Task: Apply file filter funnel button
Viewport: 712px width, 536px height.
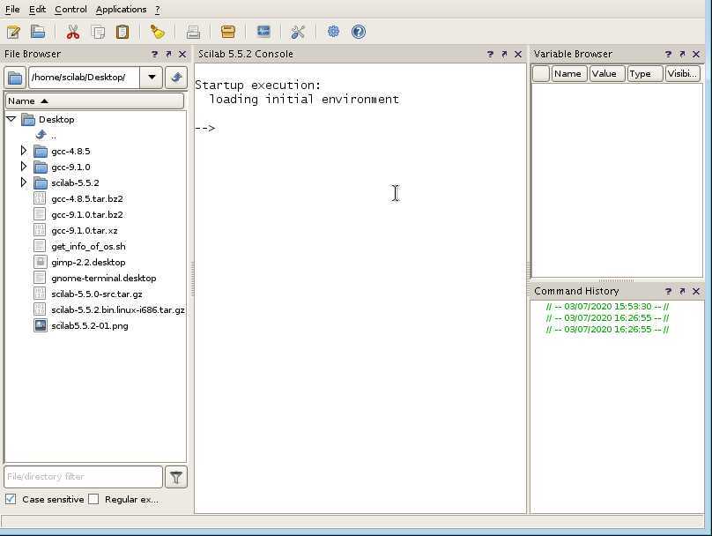Action: 176,478
